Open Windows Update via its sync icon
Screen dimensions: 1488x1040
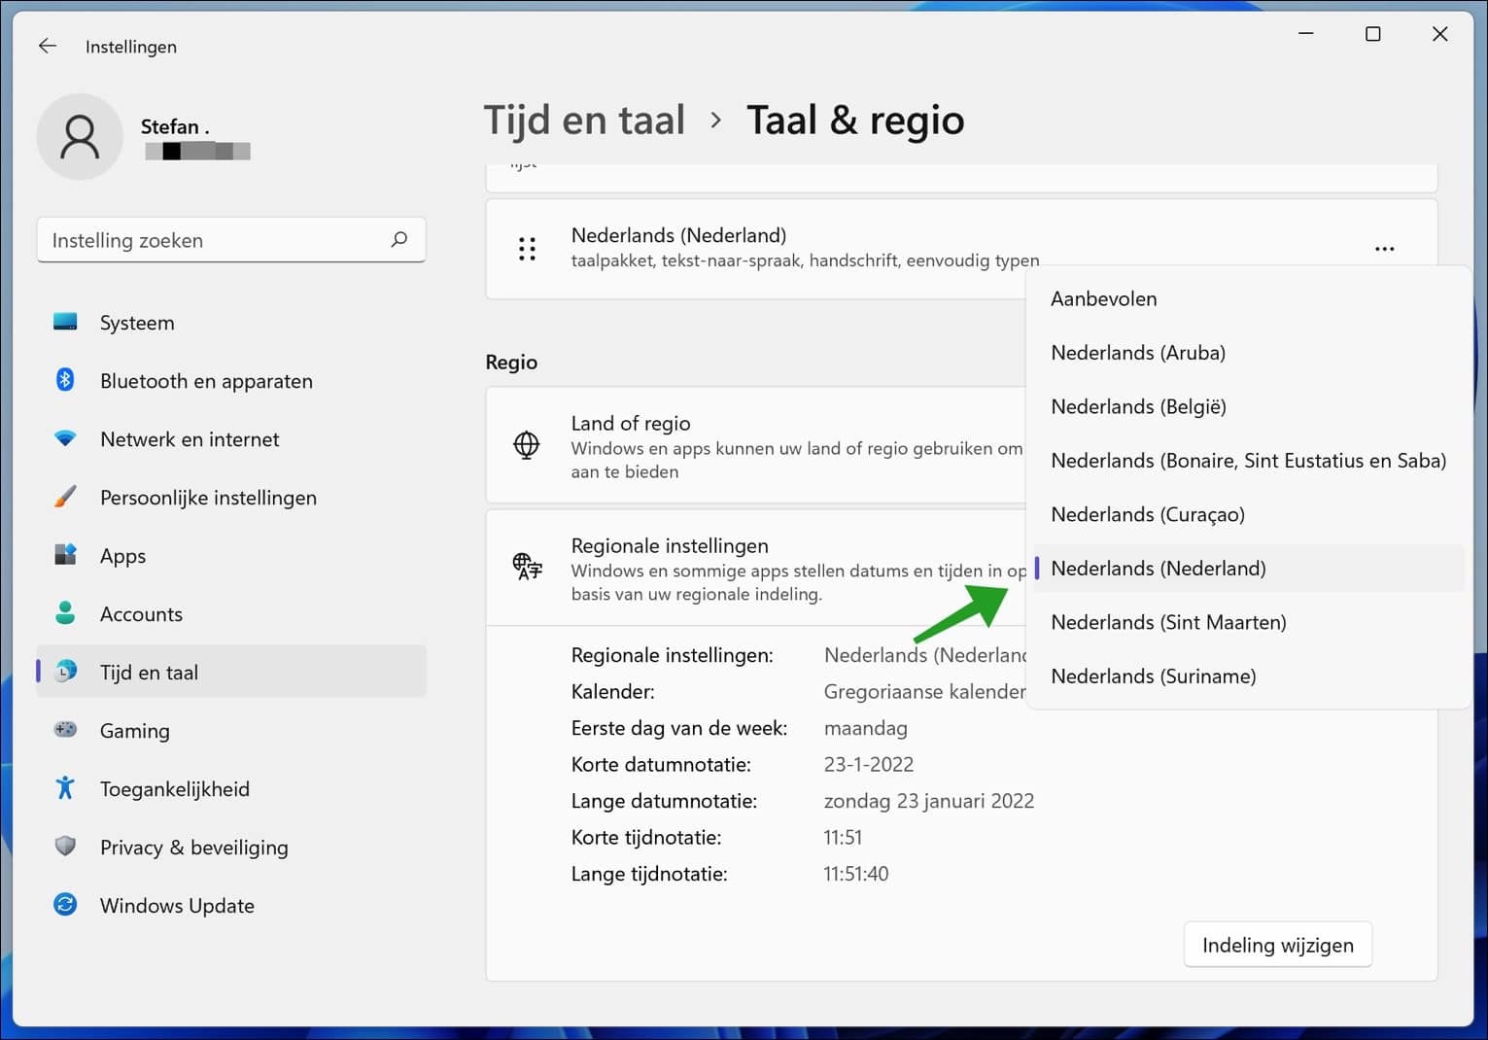pyautogui.click(x=64, y=905)
